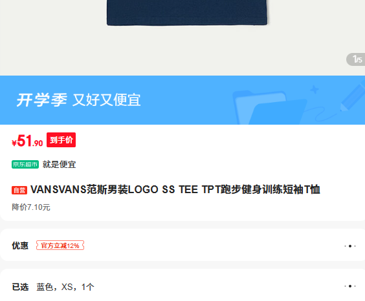Screen dimensions: 365x301
Task: Click the red 自营 badge
Action: tap(19, 190)
